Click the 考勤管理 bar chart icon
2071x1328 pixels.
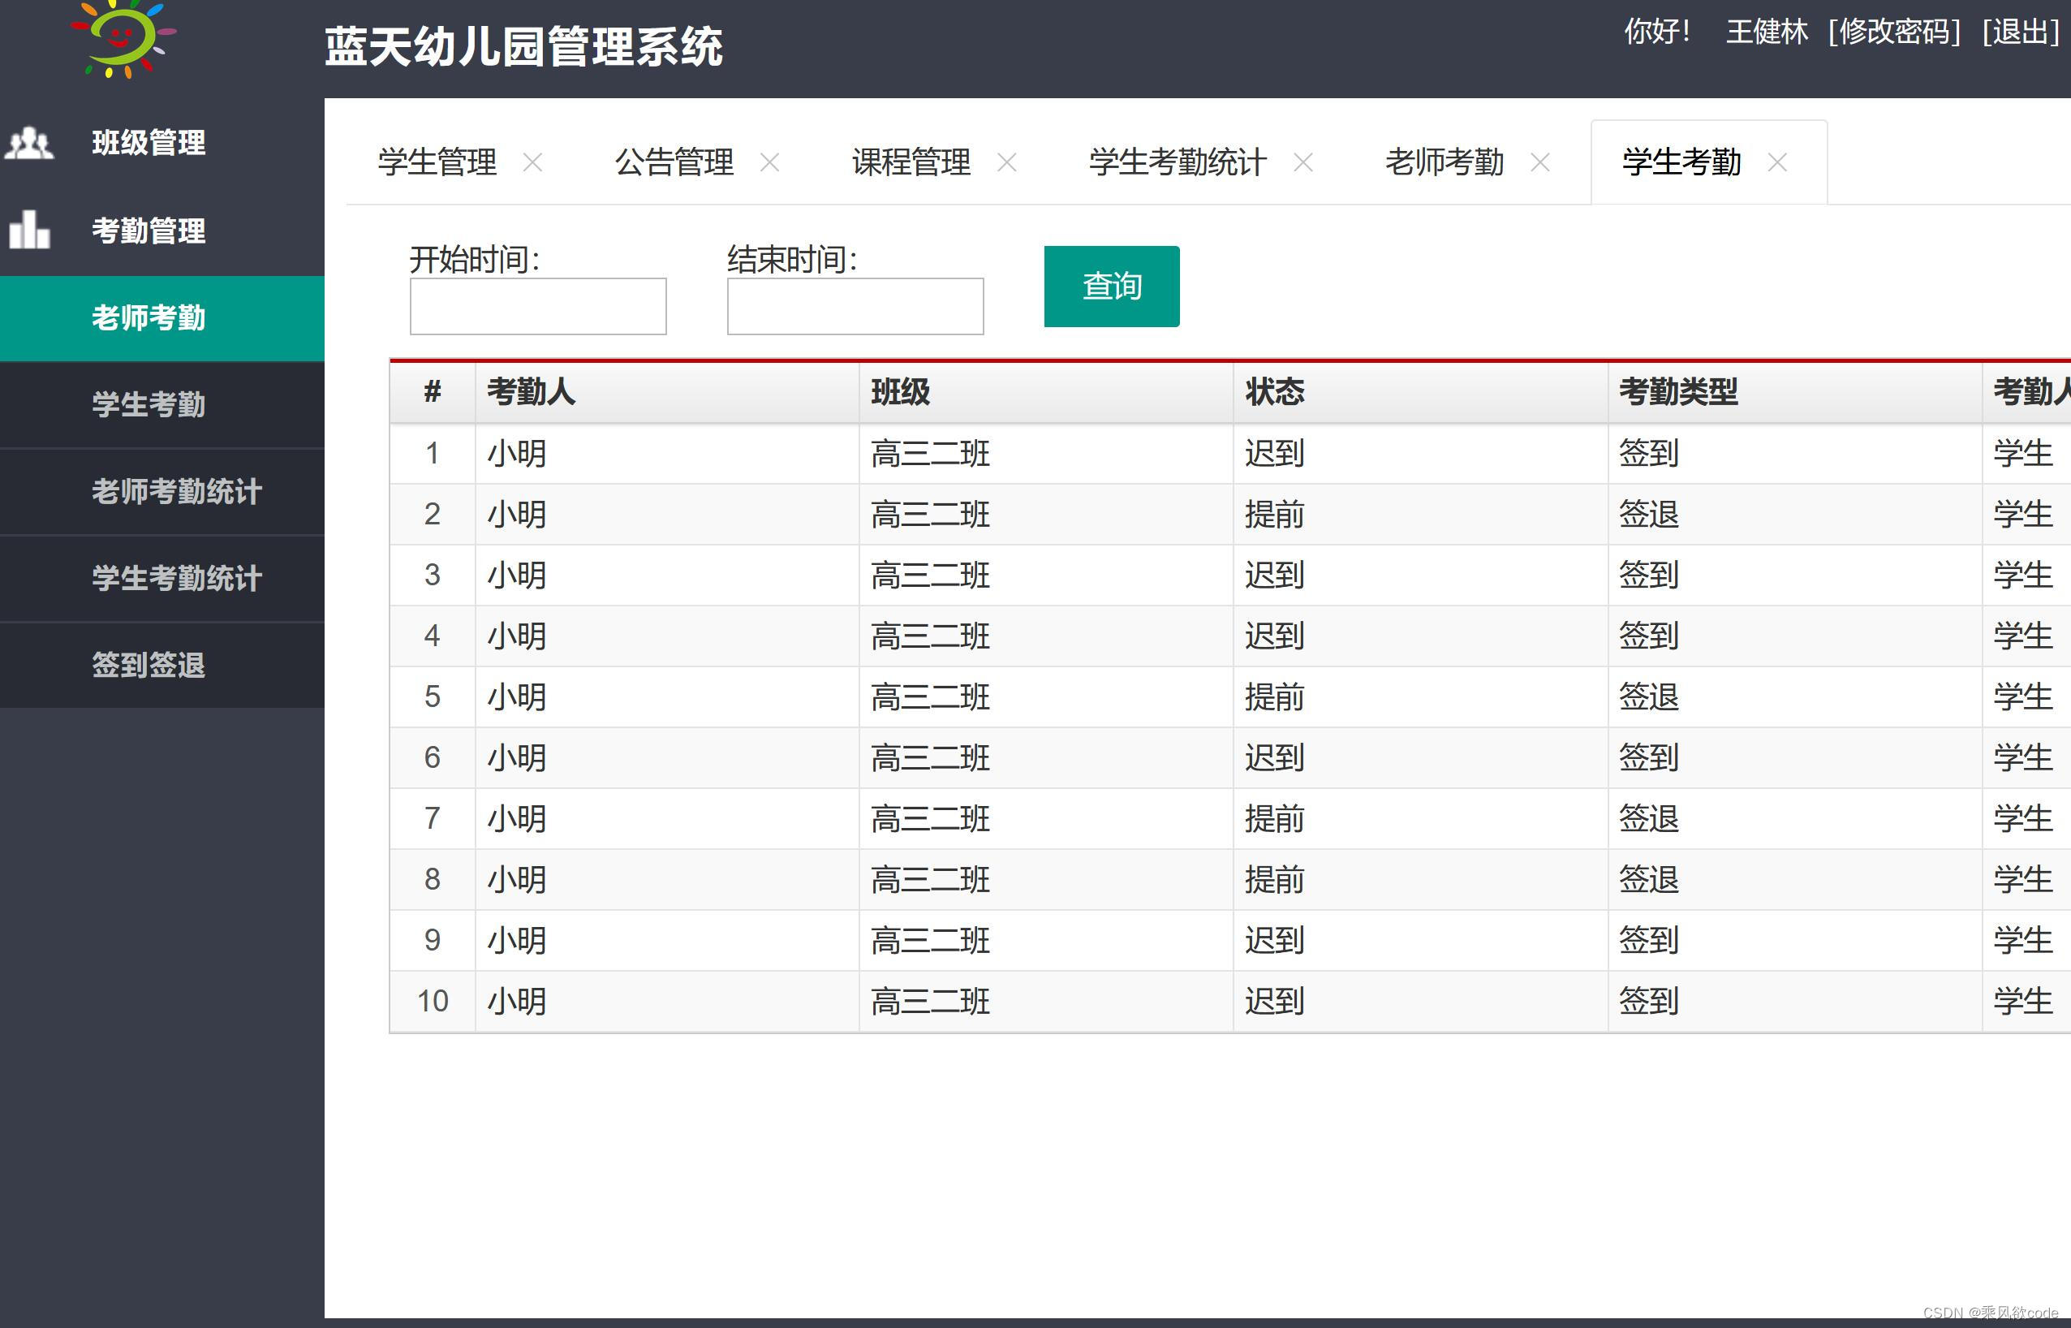pyautogui.click(x=29, y=231)
